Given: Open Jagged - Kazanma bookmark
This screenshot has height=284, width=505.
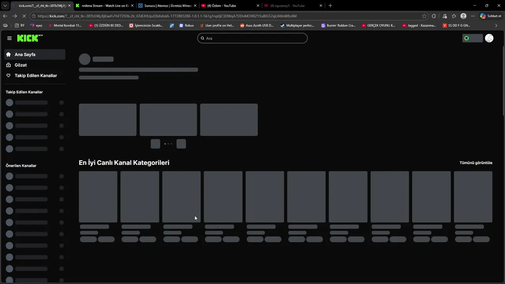Looking at the screenshot, I should [x=419, y=25].
